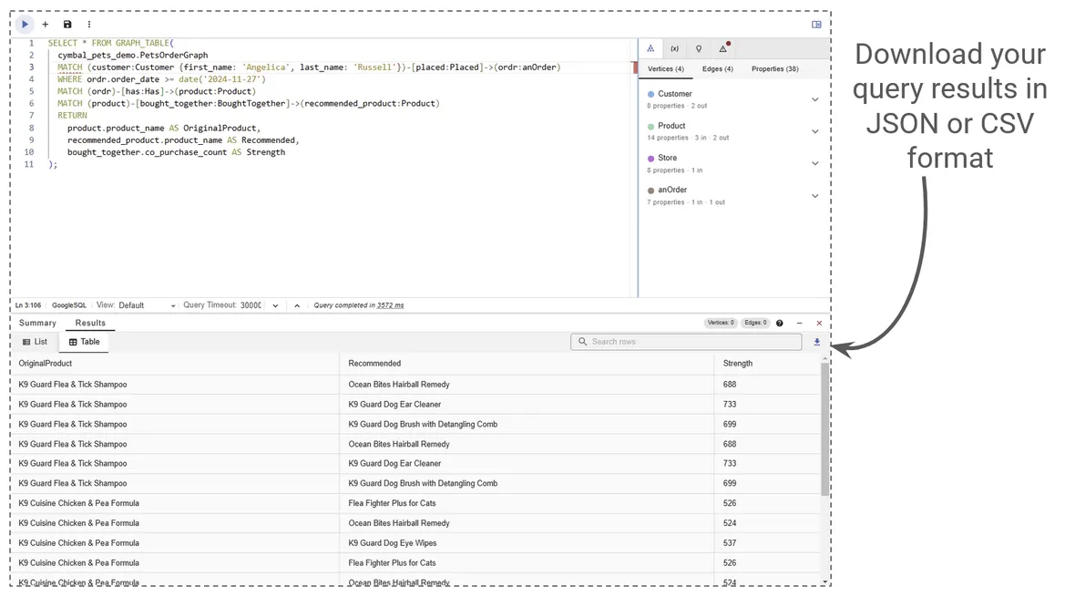Minimize the results panel with dash icon
Image resolution: width=1065 pixels, height=597 pixels.
point(799,324)
